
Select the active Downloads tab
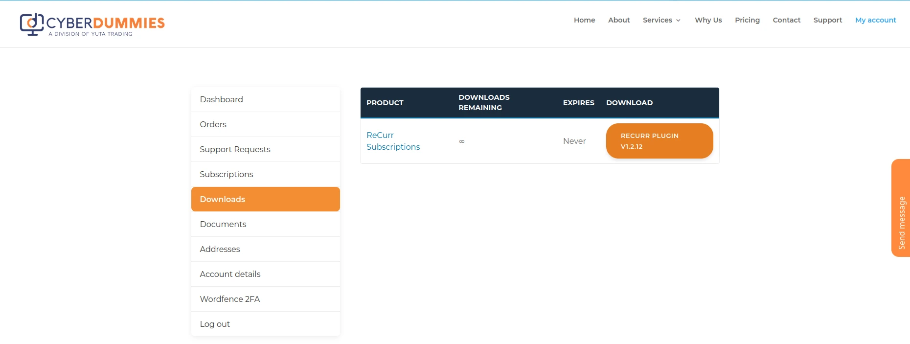point(266,199)
